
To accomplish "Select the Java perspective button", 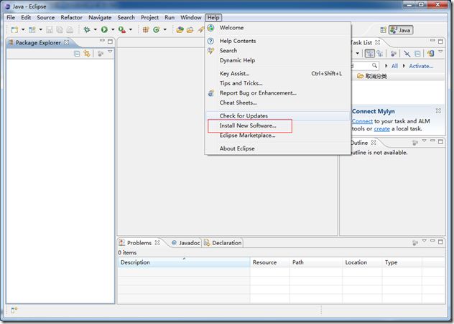I will pos(401,30).
